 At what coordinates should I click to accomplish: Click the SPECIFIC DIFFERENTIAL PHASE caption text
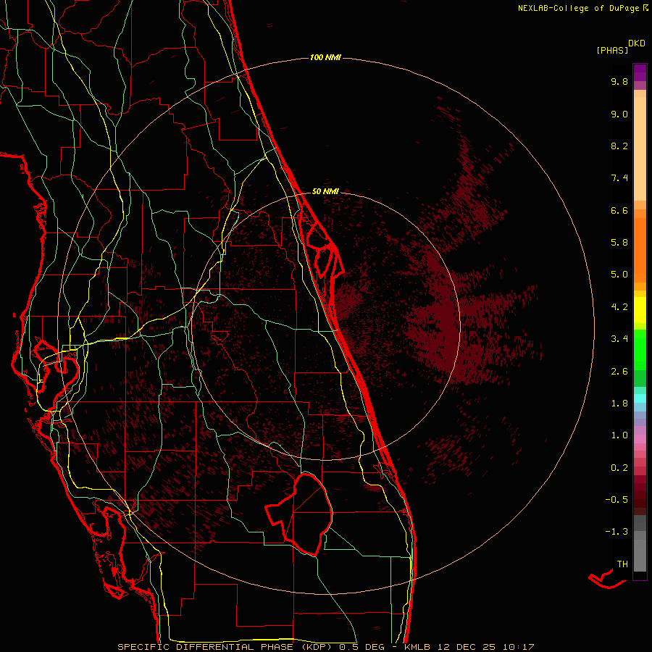(207, 647)
